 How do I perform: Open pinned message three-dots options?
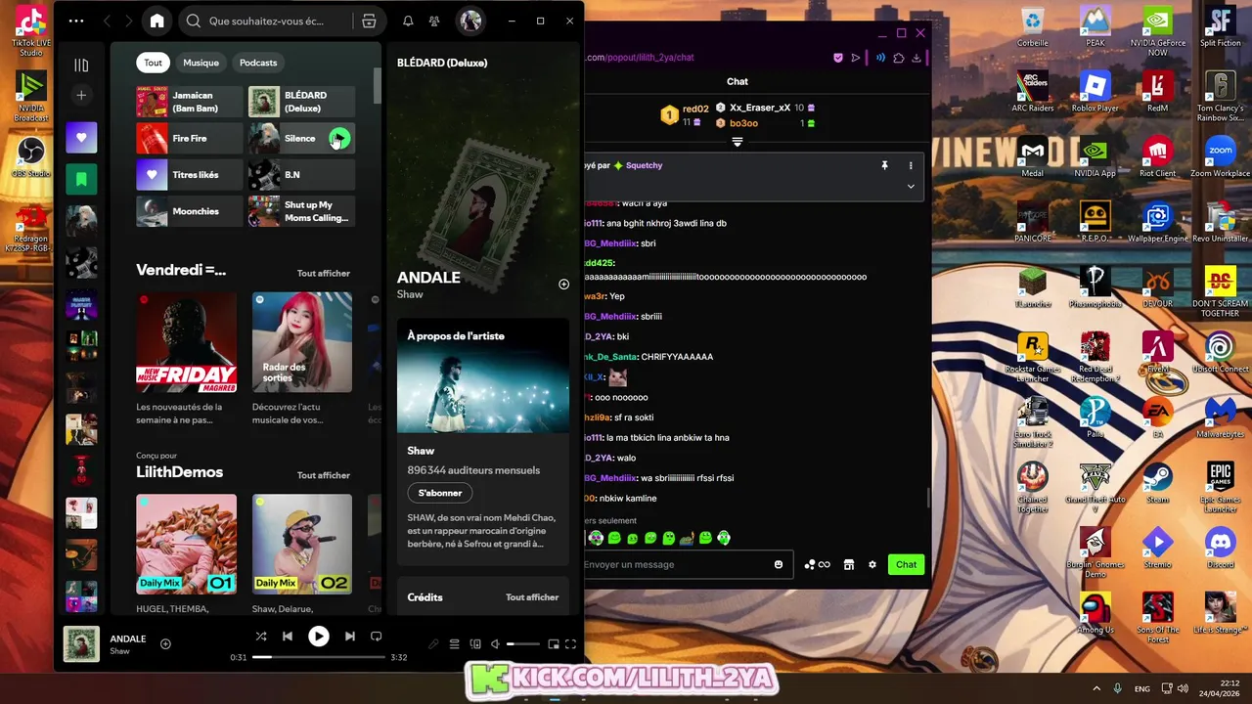pyautogui.click(x=911, y=165)
